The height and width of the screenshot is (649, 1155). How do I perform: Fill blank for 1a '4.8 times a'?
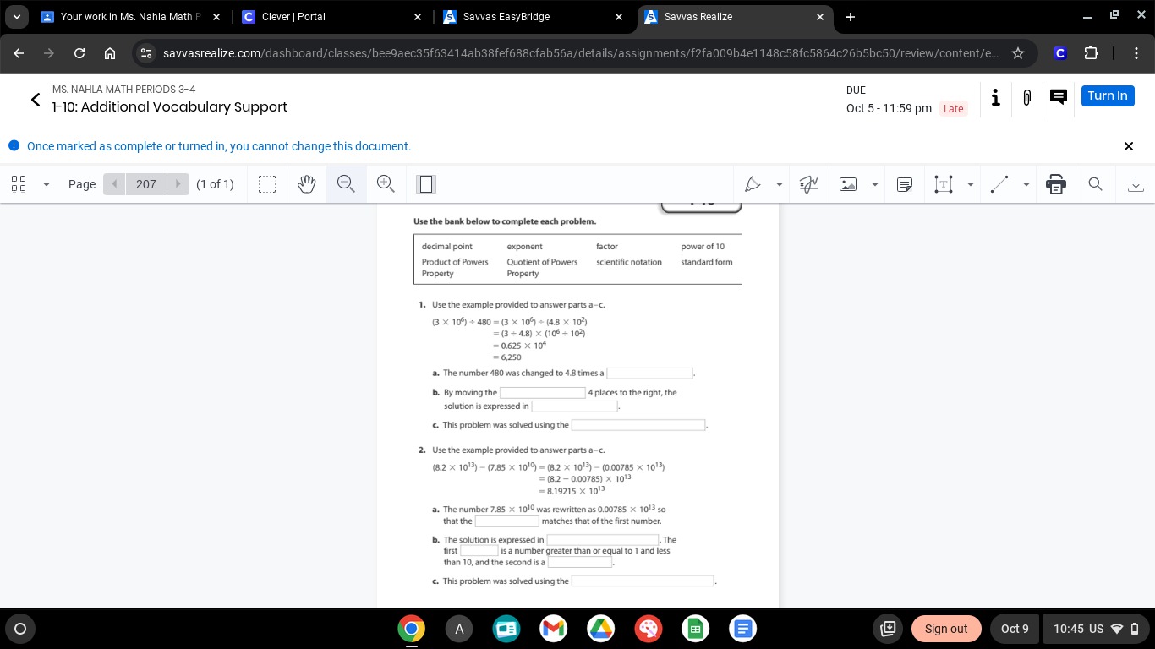coord(649,373)
